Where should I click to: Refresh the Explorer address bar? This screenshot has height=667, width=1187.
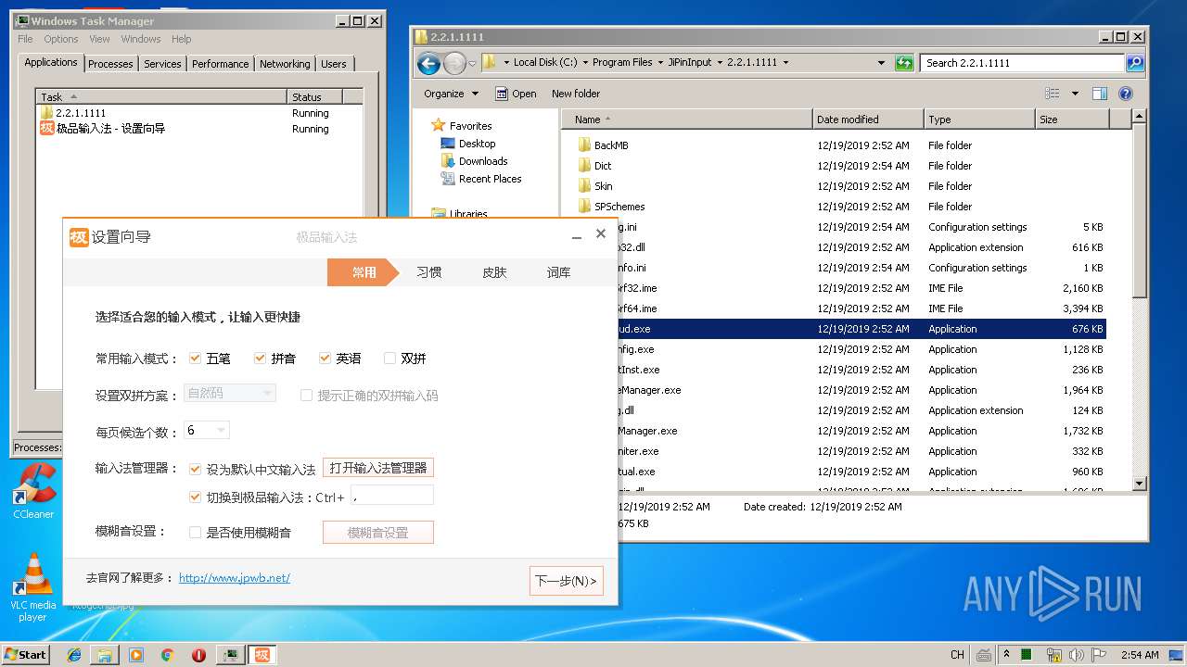[904, 63]
